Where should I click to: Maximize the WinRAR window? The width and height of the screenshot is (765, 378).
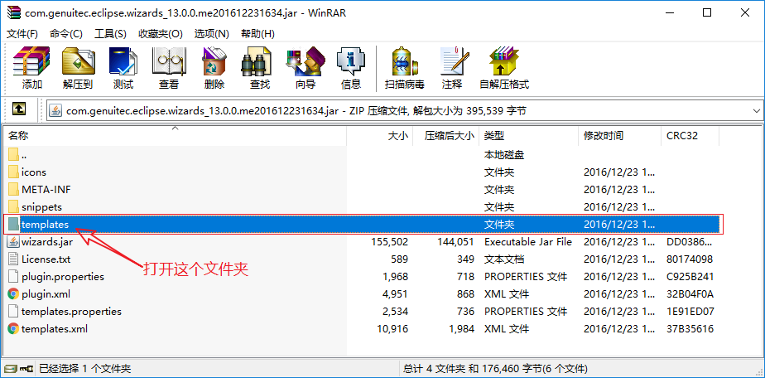click(706, 13)
